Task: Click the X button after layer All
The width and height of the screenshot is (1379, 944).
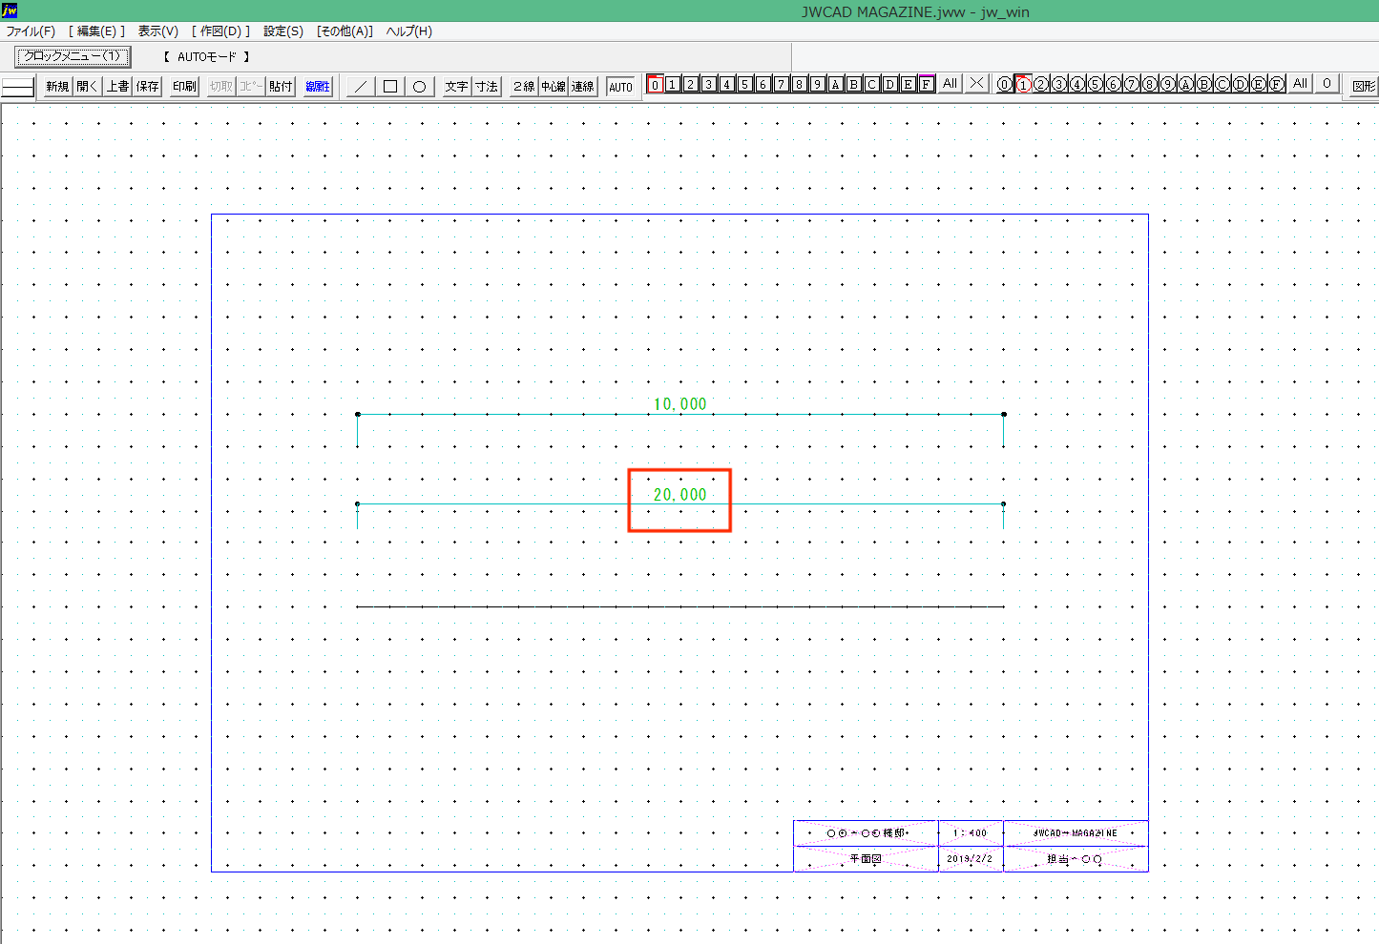Action: (975, 84)
